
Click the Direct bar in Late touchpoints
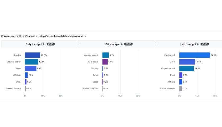pos(187,62)
